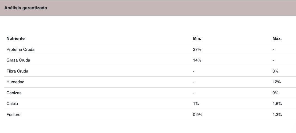Select the Proteína Cruda row label
Screen dimensions: 296x133
pyautogui.click(x=20, y=49)
